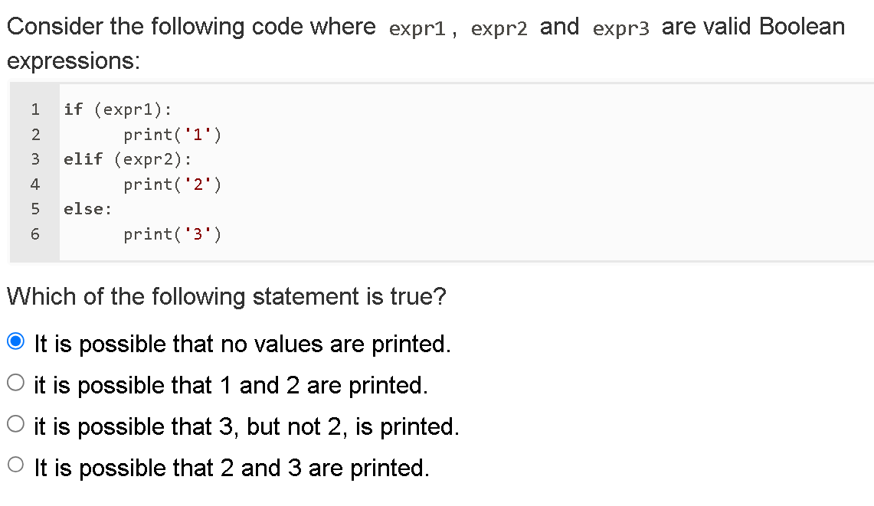874x506 pixels.
Task: Click the print('2') statement
Action: [x=172, y=184]
